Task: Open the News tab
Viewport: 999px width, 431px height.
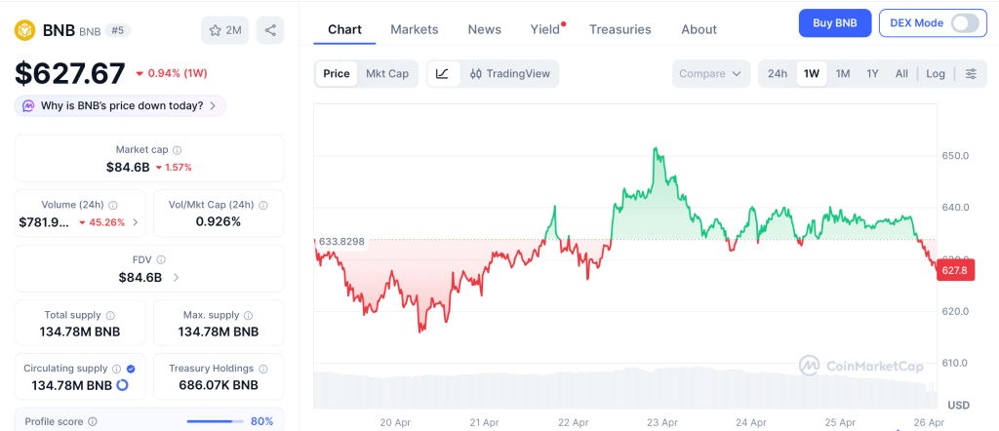Action: [484, 29]
